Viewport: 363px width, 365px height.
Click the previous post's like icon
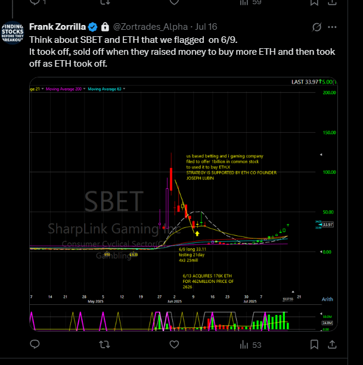point(174,2)
